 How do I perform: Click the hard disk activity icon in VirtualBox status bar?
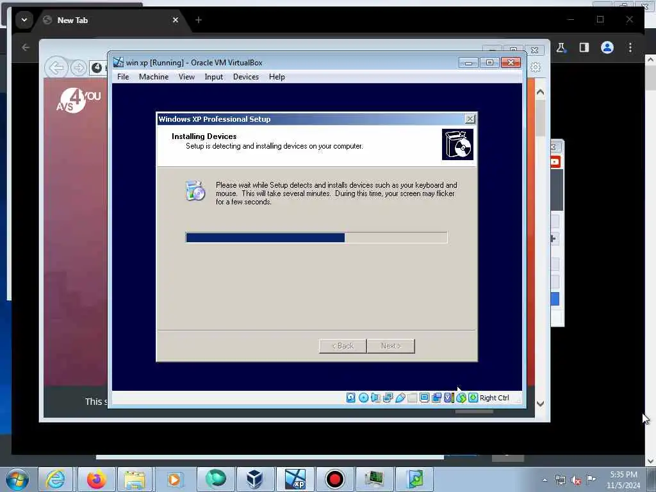click(x=350, y=398)
